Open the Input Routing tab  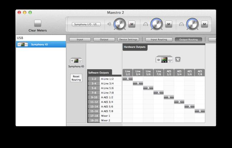pos(159,40)
